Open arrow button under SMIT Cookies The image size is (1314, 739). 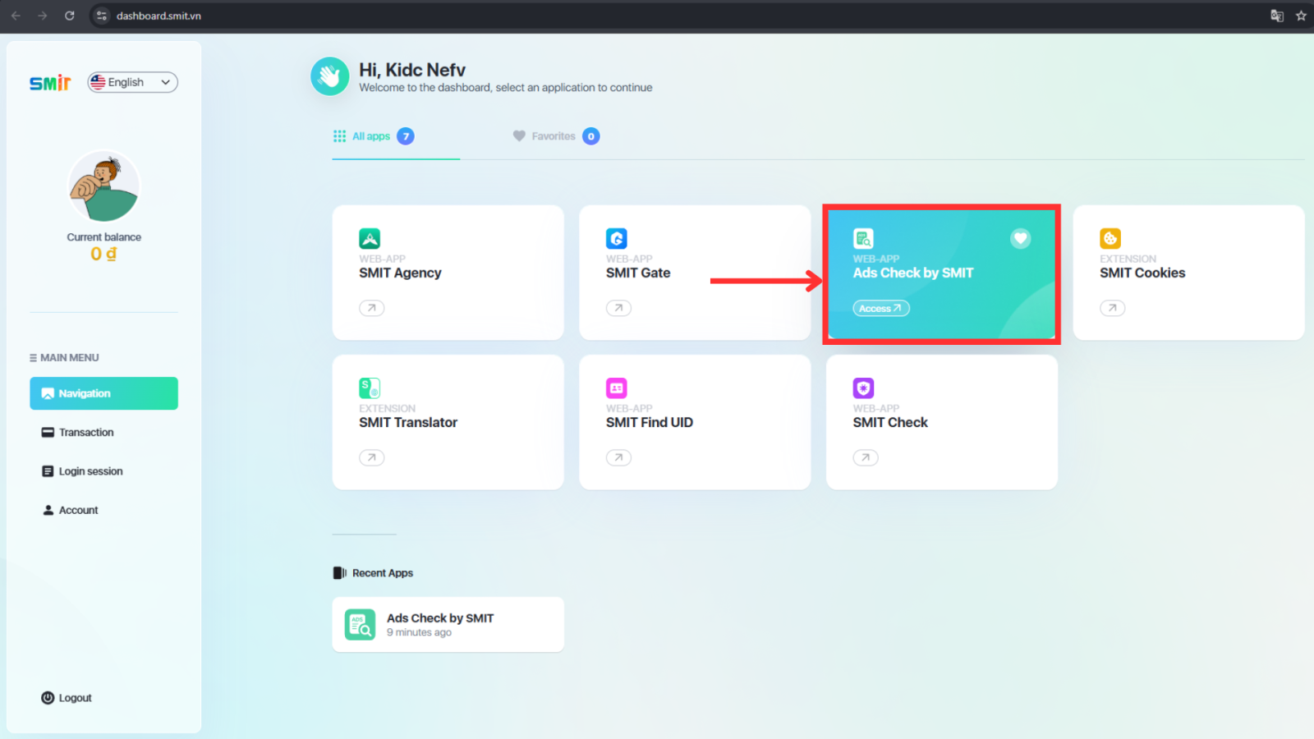[x=1112, y=308]
